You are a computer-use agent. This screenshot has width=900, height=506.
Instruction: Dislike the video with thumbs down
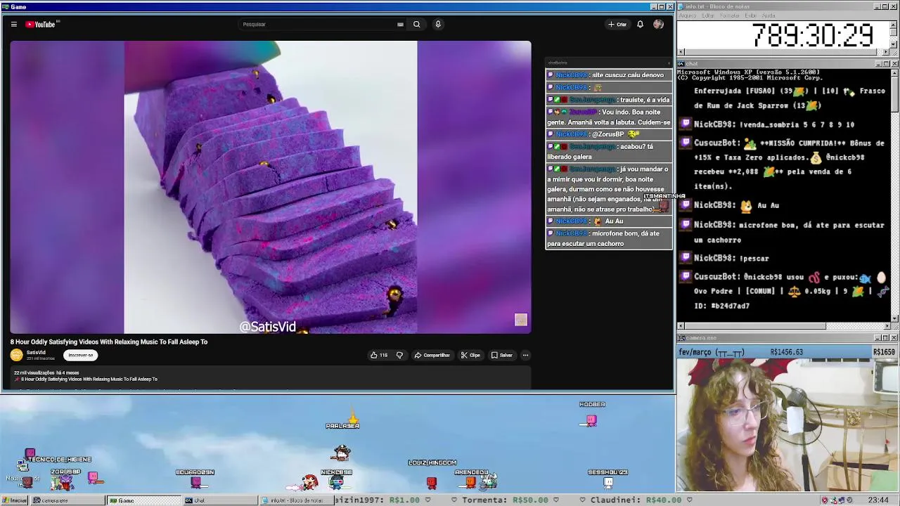[x=399, y=355]
